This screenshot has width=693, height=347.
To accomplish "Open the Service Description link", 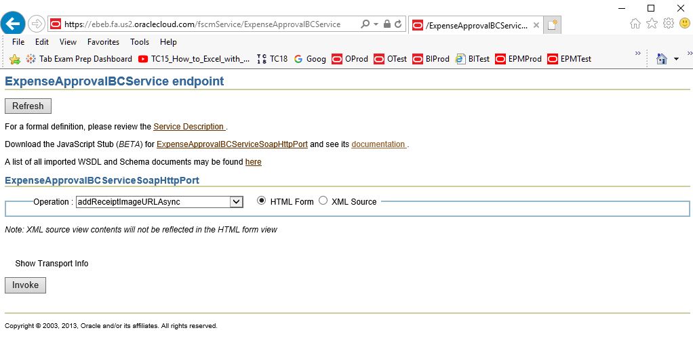I will pyautogui.click(x=189, y=127).
